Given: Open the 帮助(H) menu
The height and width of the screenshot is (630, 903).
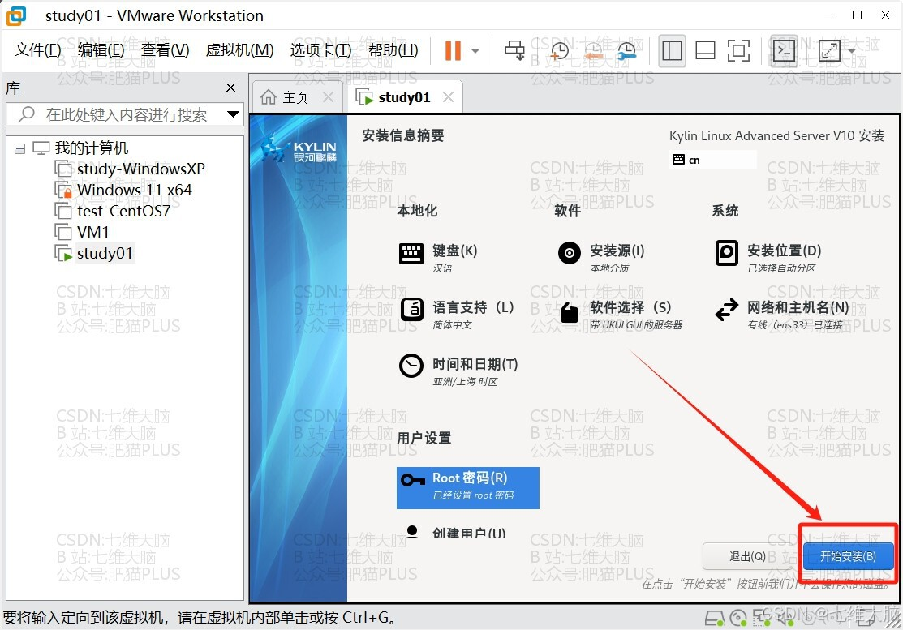Looking at the screenshot, I should pyautogui.click(x=393, y=50).
